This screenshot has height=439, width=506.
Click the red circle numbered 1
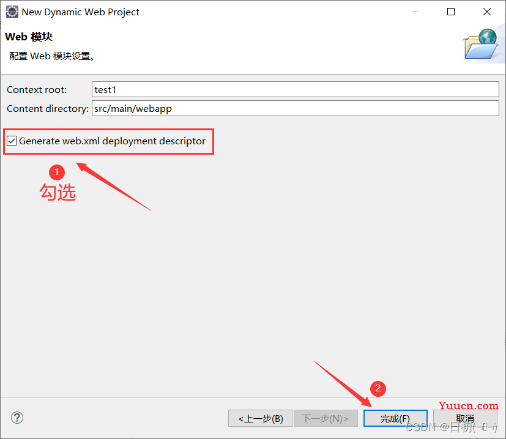[56, 173]
